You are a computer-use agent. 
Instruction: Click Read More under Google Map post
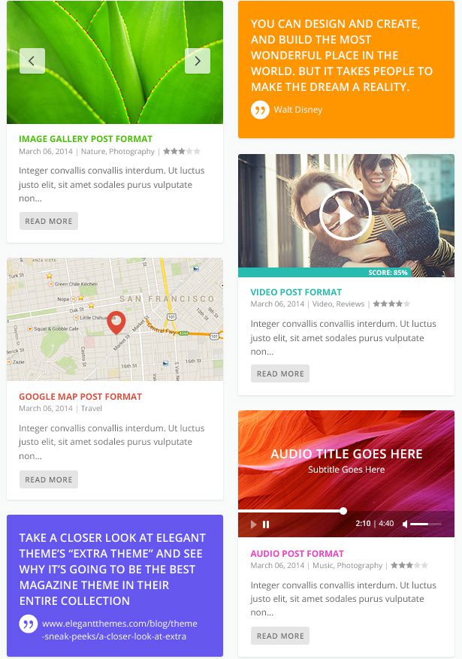(49, 479)
